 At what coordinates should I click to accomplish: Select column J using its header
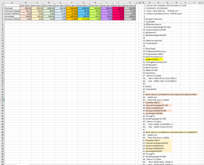(x=118, y=3)
